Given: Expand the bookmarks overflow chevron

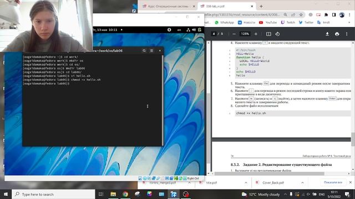Looking at the screenshot, I should [349, 22].
